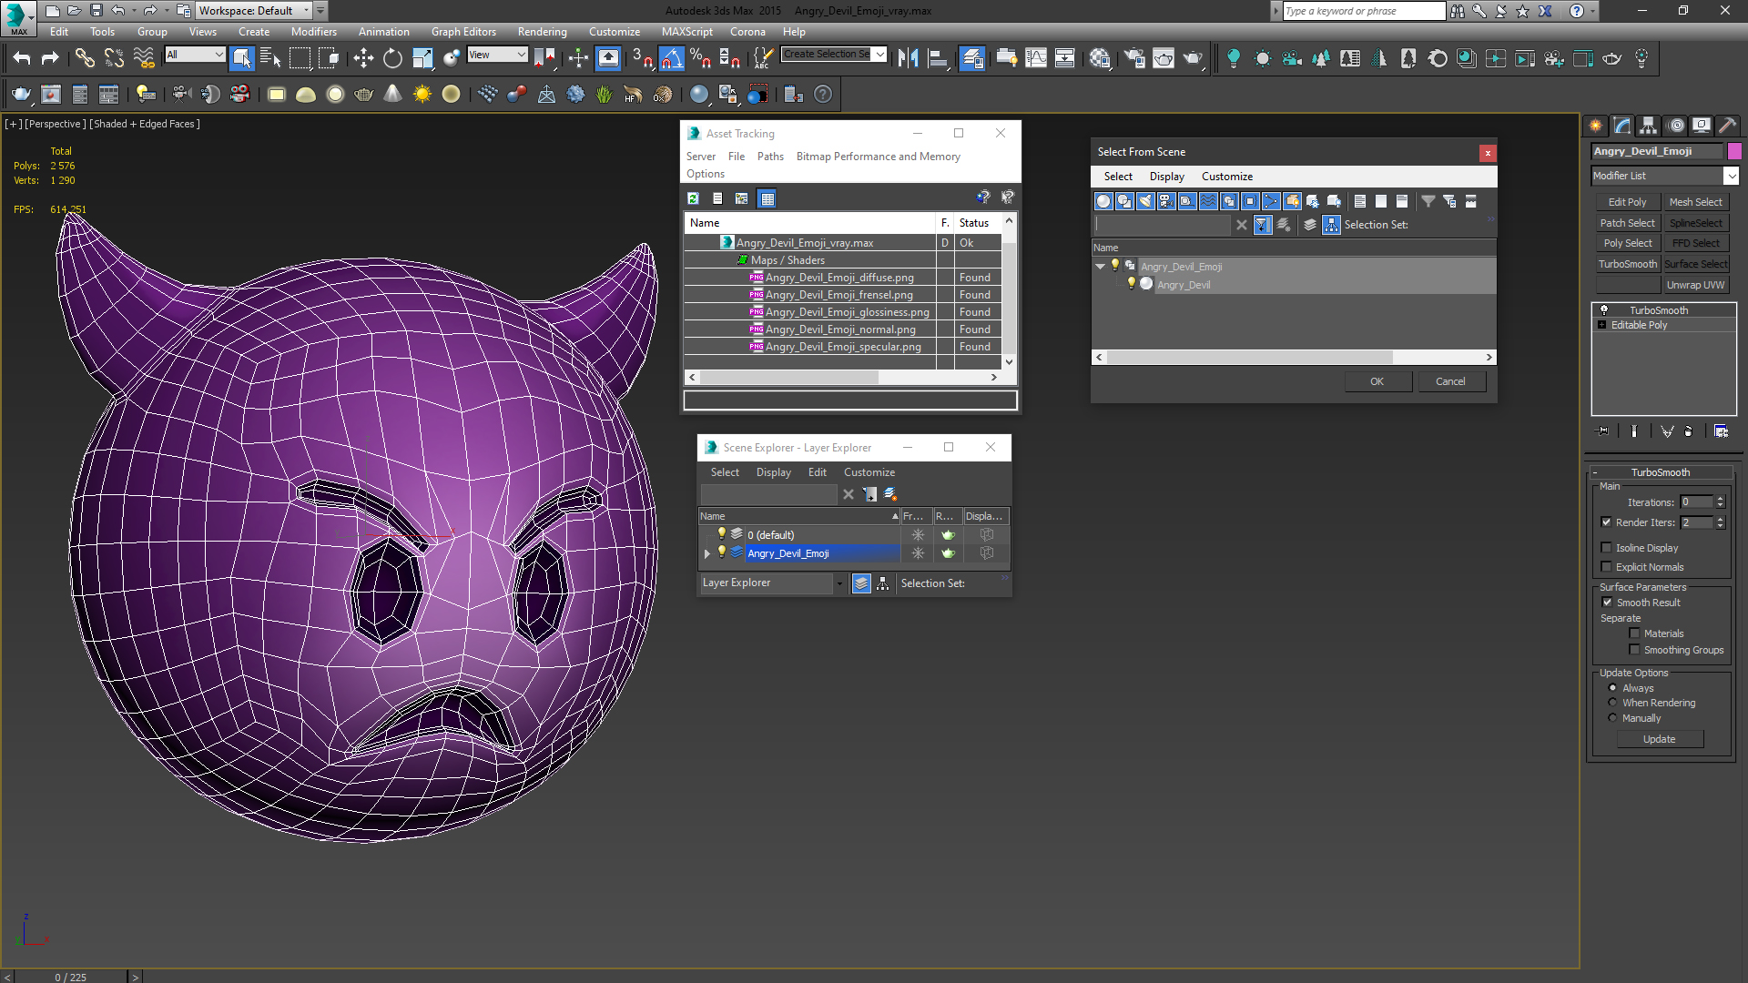The width and height of the screenshot is (1748, 983).
Task: Click the Select and Link chain icon
Action: point(85,58)
